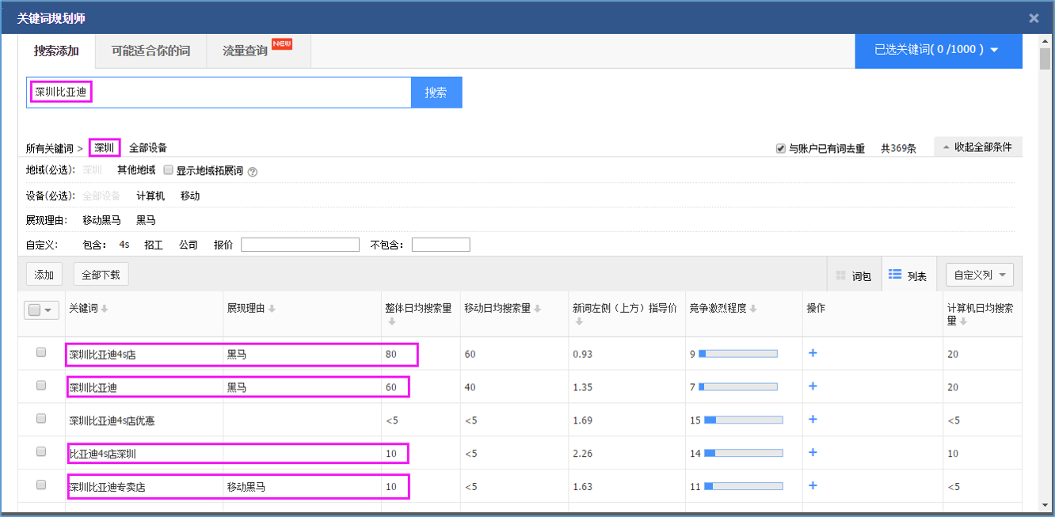This screenshot has width=1055, height=517.
Task: Select 移动 device filter
Action: tap(190, 196)
